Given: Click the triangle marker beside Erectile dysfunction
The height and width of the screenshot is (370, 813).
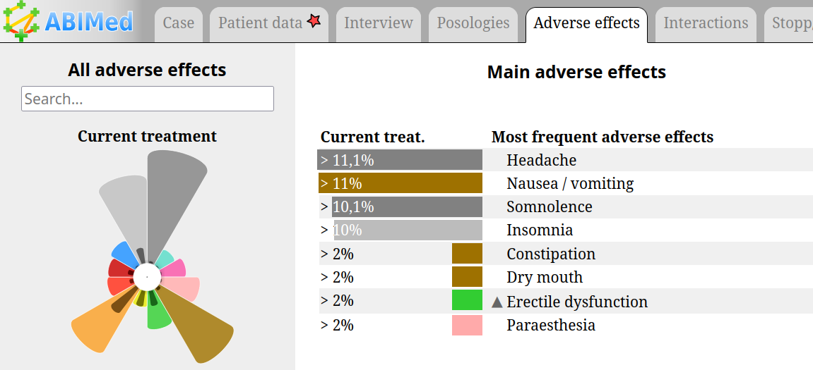Looking at the screenshot, I should 497,302.
